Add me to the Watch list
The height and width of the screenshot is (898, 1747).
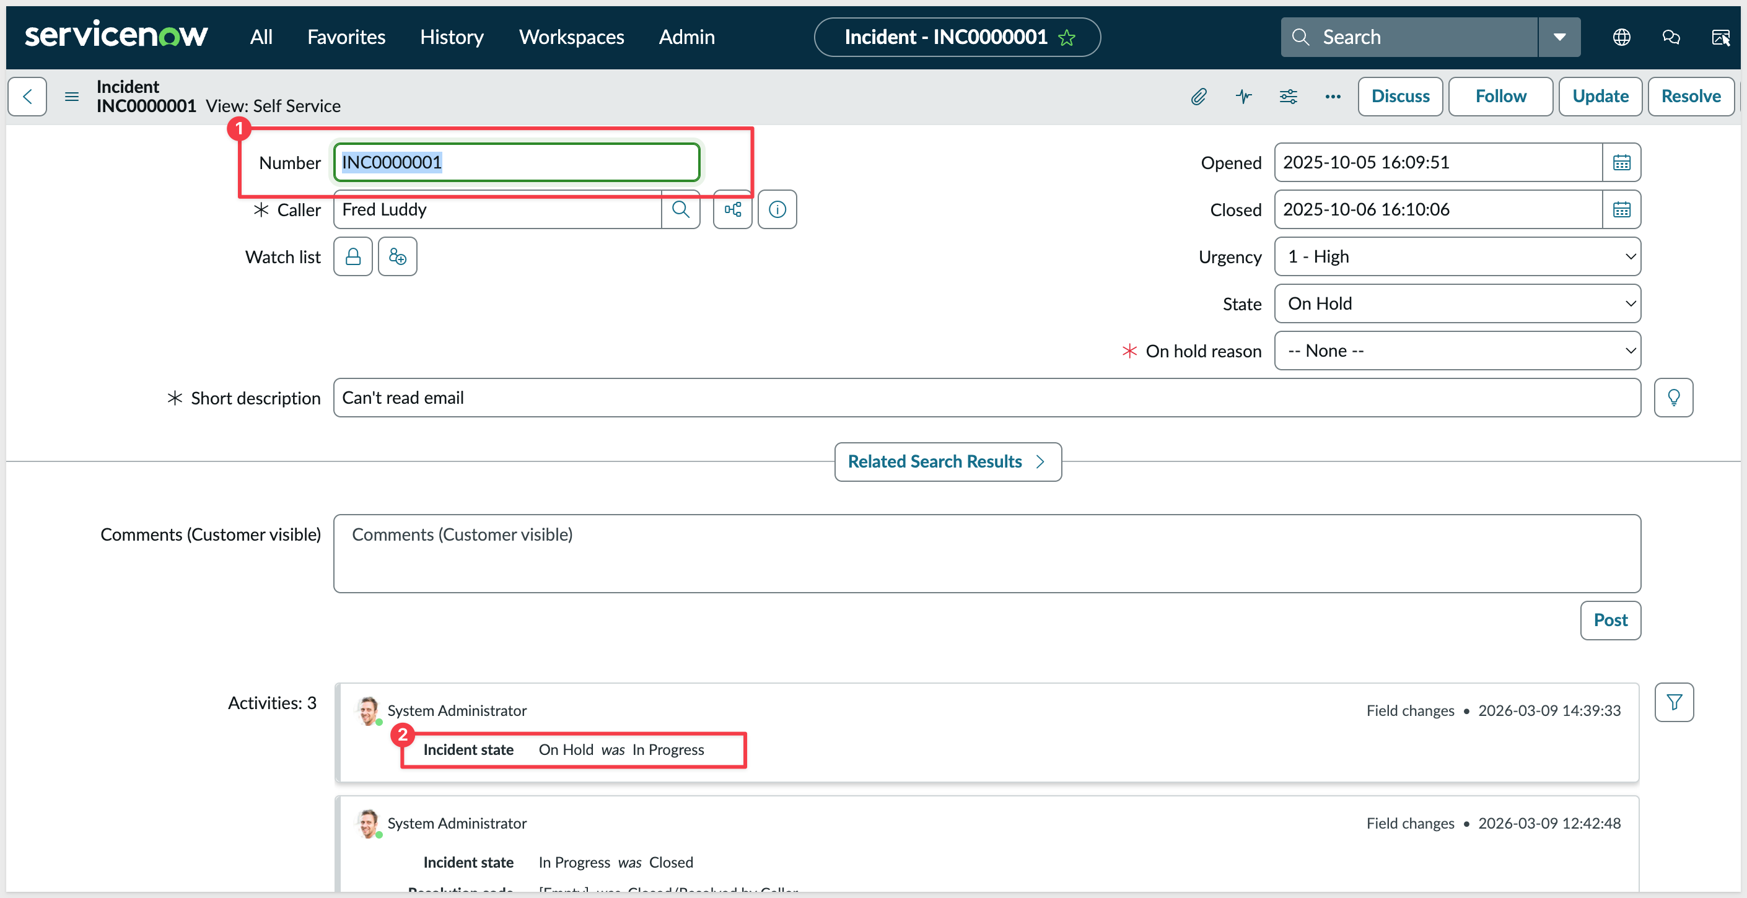coord(398,257)
